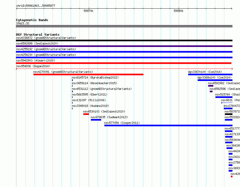240x187 pixels.
Task: Click the 59980k ruler position label
Action: pyautogui.click(x=179, y=11)
